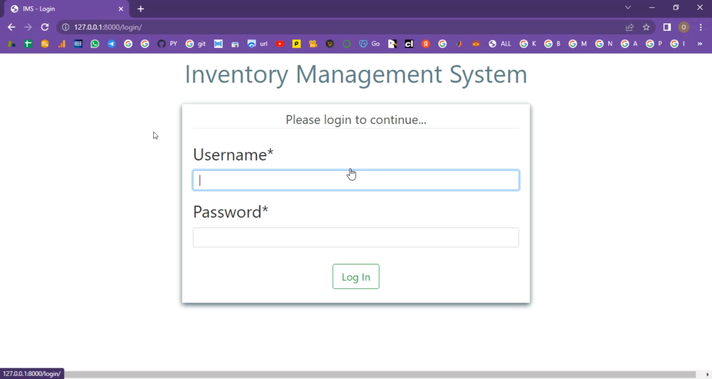Click the 'Please login to continue...' text
This screenshot has width=712, height=379.
coord(356,120)
